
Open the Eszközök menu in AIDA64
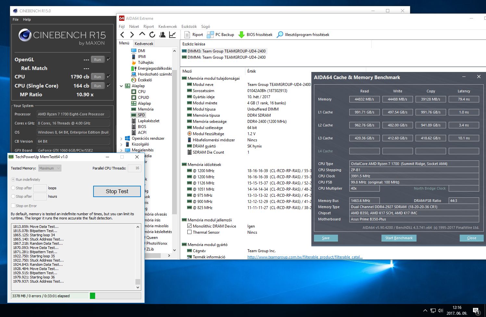point(189,27)
